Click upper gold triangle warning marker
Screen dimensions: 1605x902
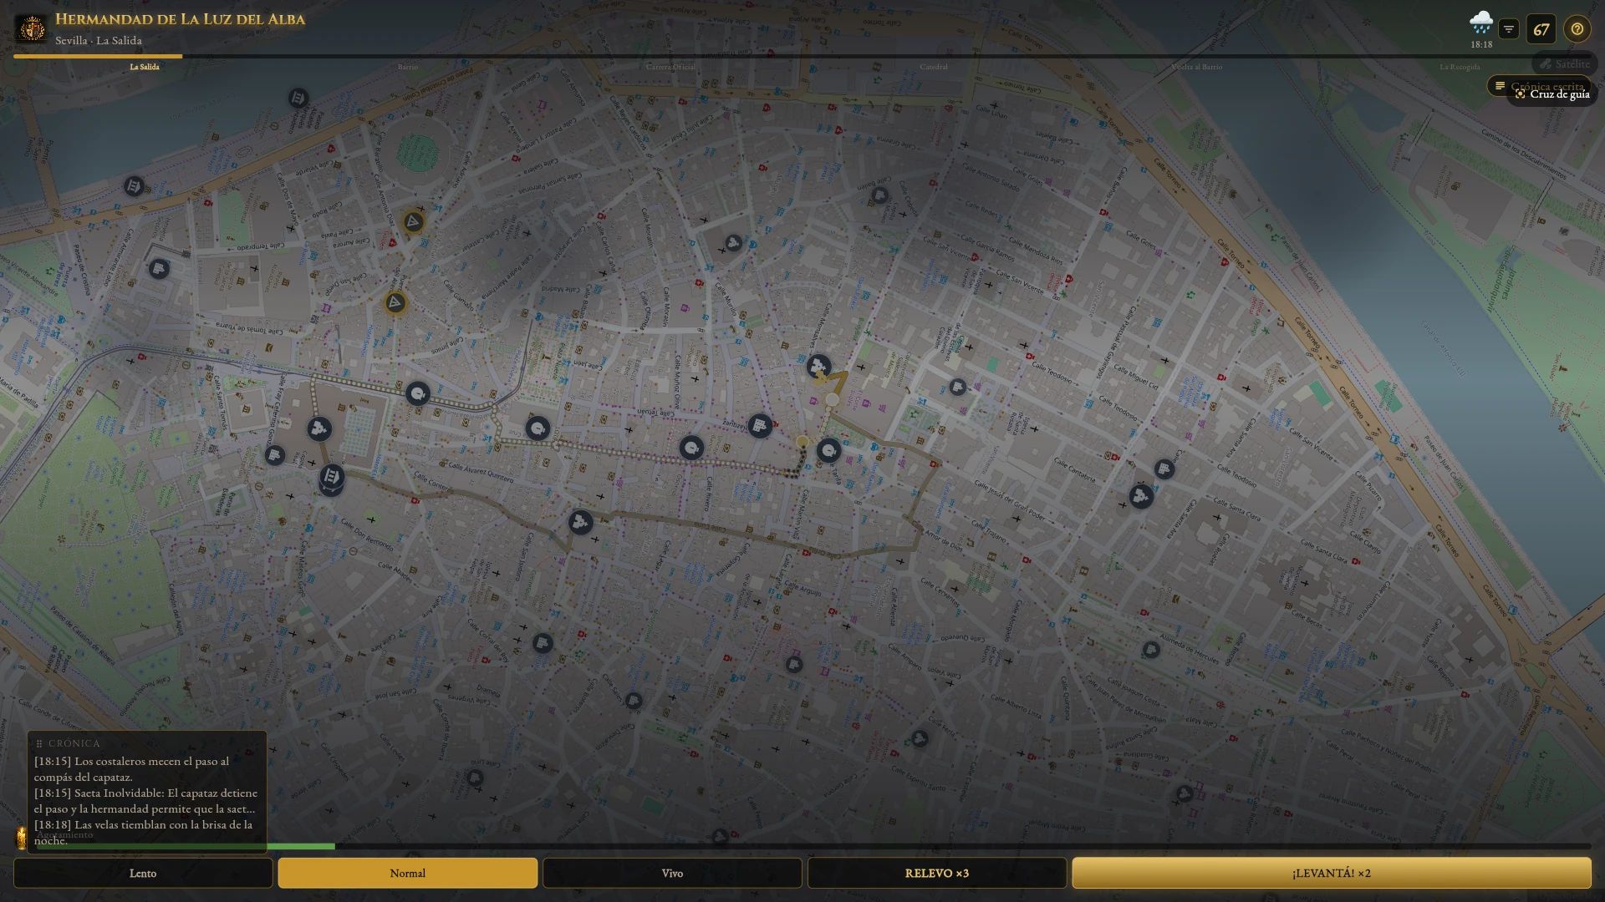[412, 222]
